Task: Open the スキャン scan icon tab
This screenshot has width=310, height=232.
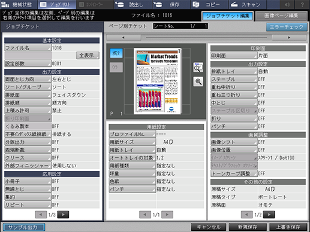Action: click(247, 4)
